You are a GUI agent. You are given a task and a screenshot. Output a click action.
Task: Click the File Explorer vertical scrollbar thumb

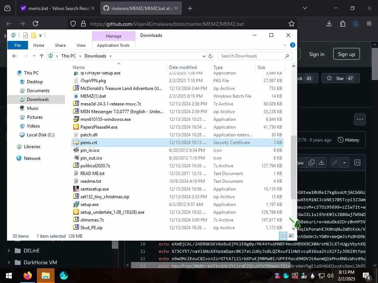coord(293,167)
